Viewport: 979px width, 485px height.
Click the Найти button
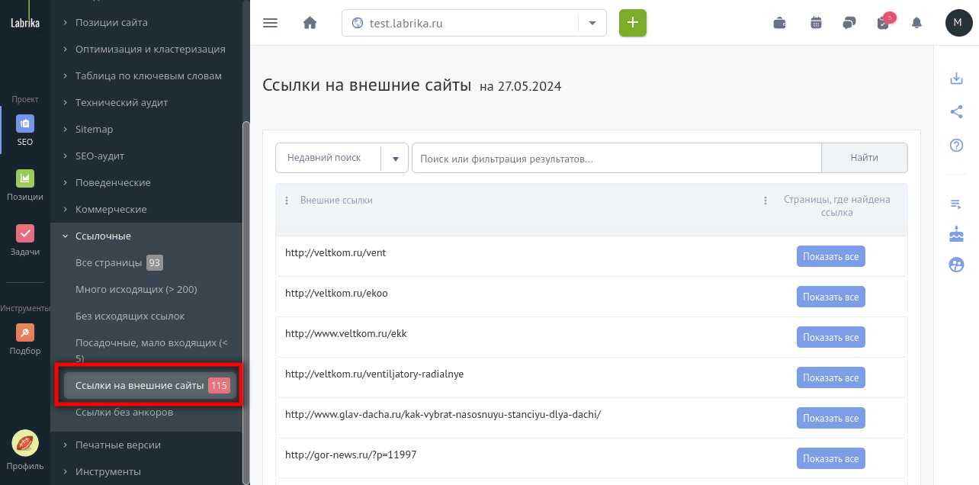pyautogui.click(x=865, y=158)
